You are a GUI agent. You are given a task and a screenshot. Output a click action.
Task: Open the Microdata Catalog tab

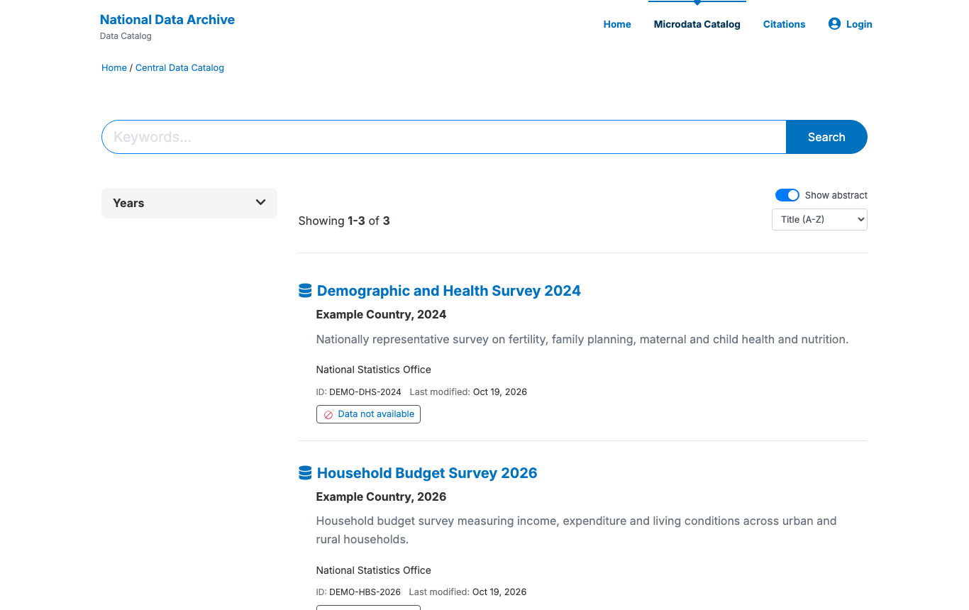coord(697,24)
